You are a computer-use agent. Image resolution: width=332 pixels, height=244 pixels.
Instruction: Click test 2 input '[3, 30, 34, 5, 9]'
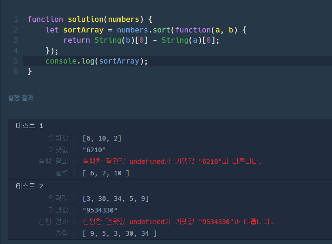click(116, 199)
